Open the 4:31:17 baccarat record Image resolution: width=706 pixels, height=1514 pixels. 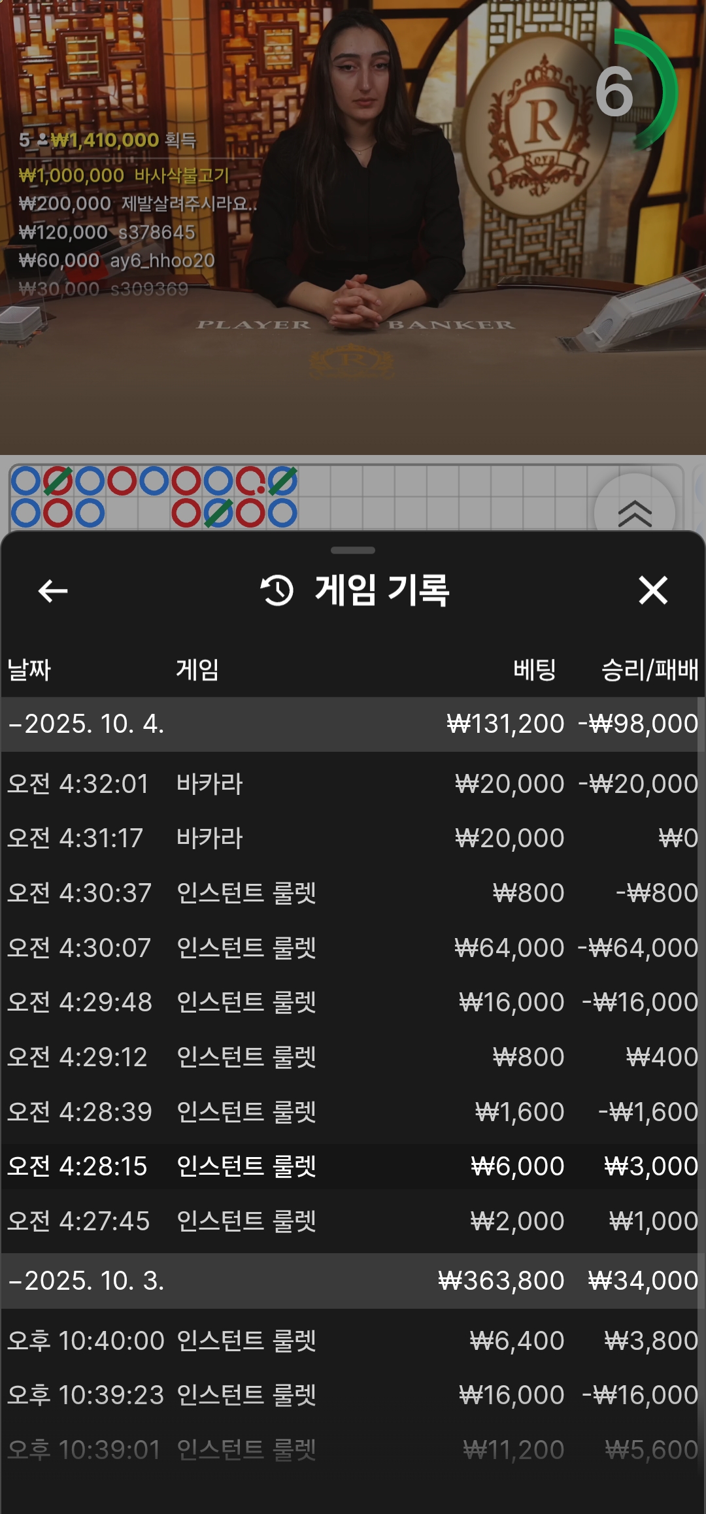353,838
